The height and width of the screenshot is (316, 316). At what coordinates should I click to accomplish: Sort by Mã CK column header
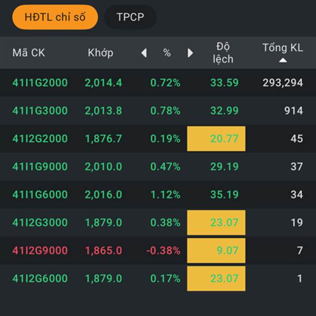pos(29,53)
